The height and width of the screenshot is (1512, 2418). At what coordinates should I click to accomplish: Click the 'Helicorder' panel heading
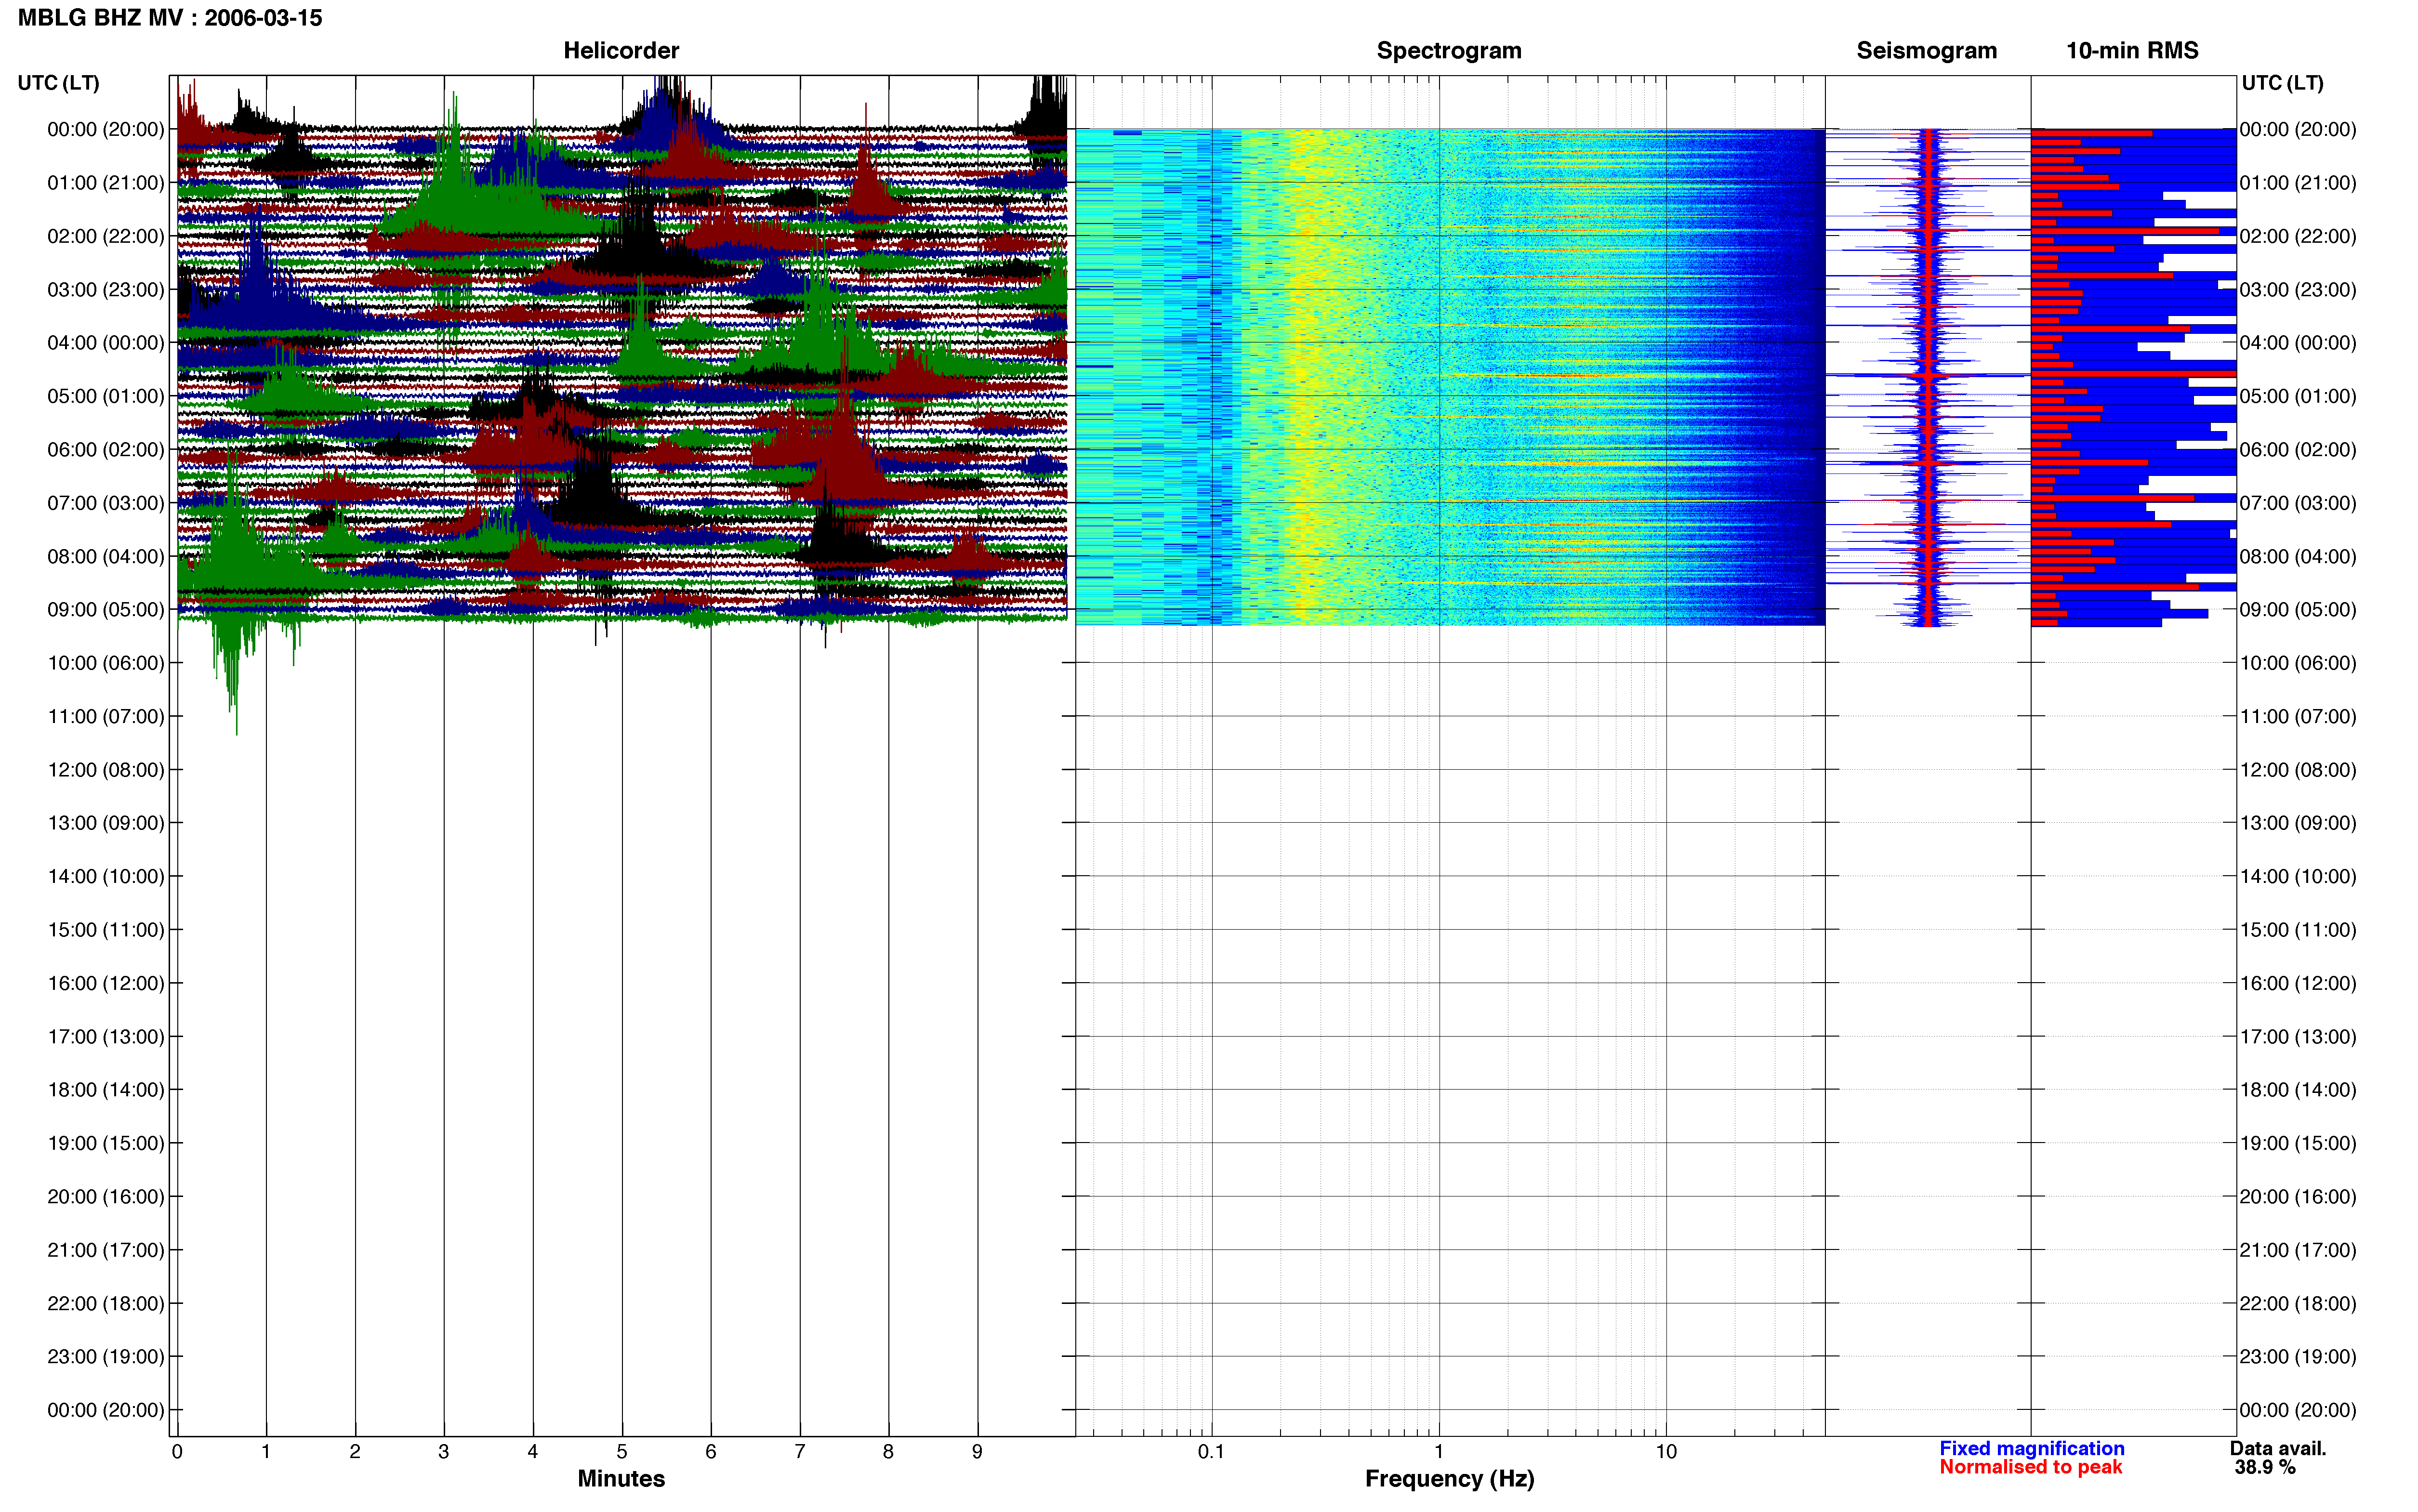pyautogui.click(x=621, y=50)
